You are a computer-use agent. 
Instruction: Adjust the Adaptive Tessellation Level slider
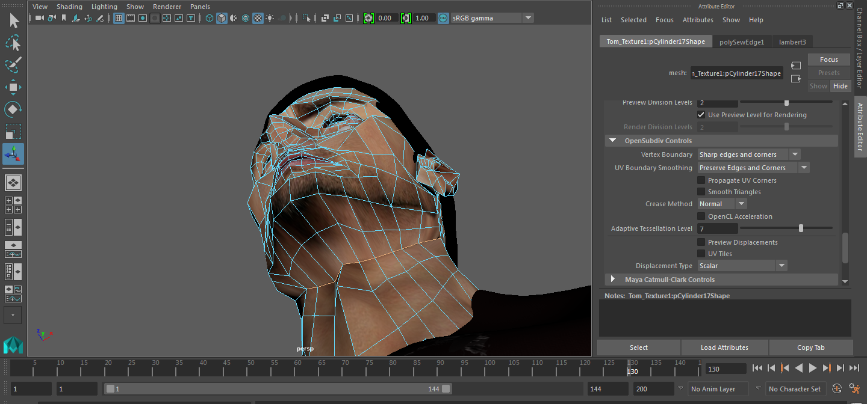tap(800, 228)
